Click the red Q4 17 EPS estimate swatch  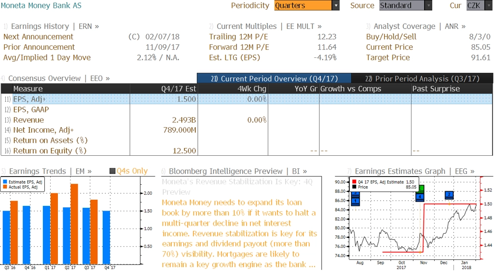(x=354, y=182)
